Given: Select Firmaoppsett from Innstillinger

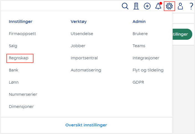Looking at the screenshot, I should 22,34.
